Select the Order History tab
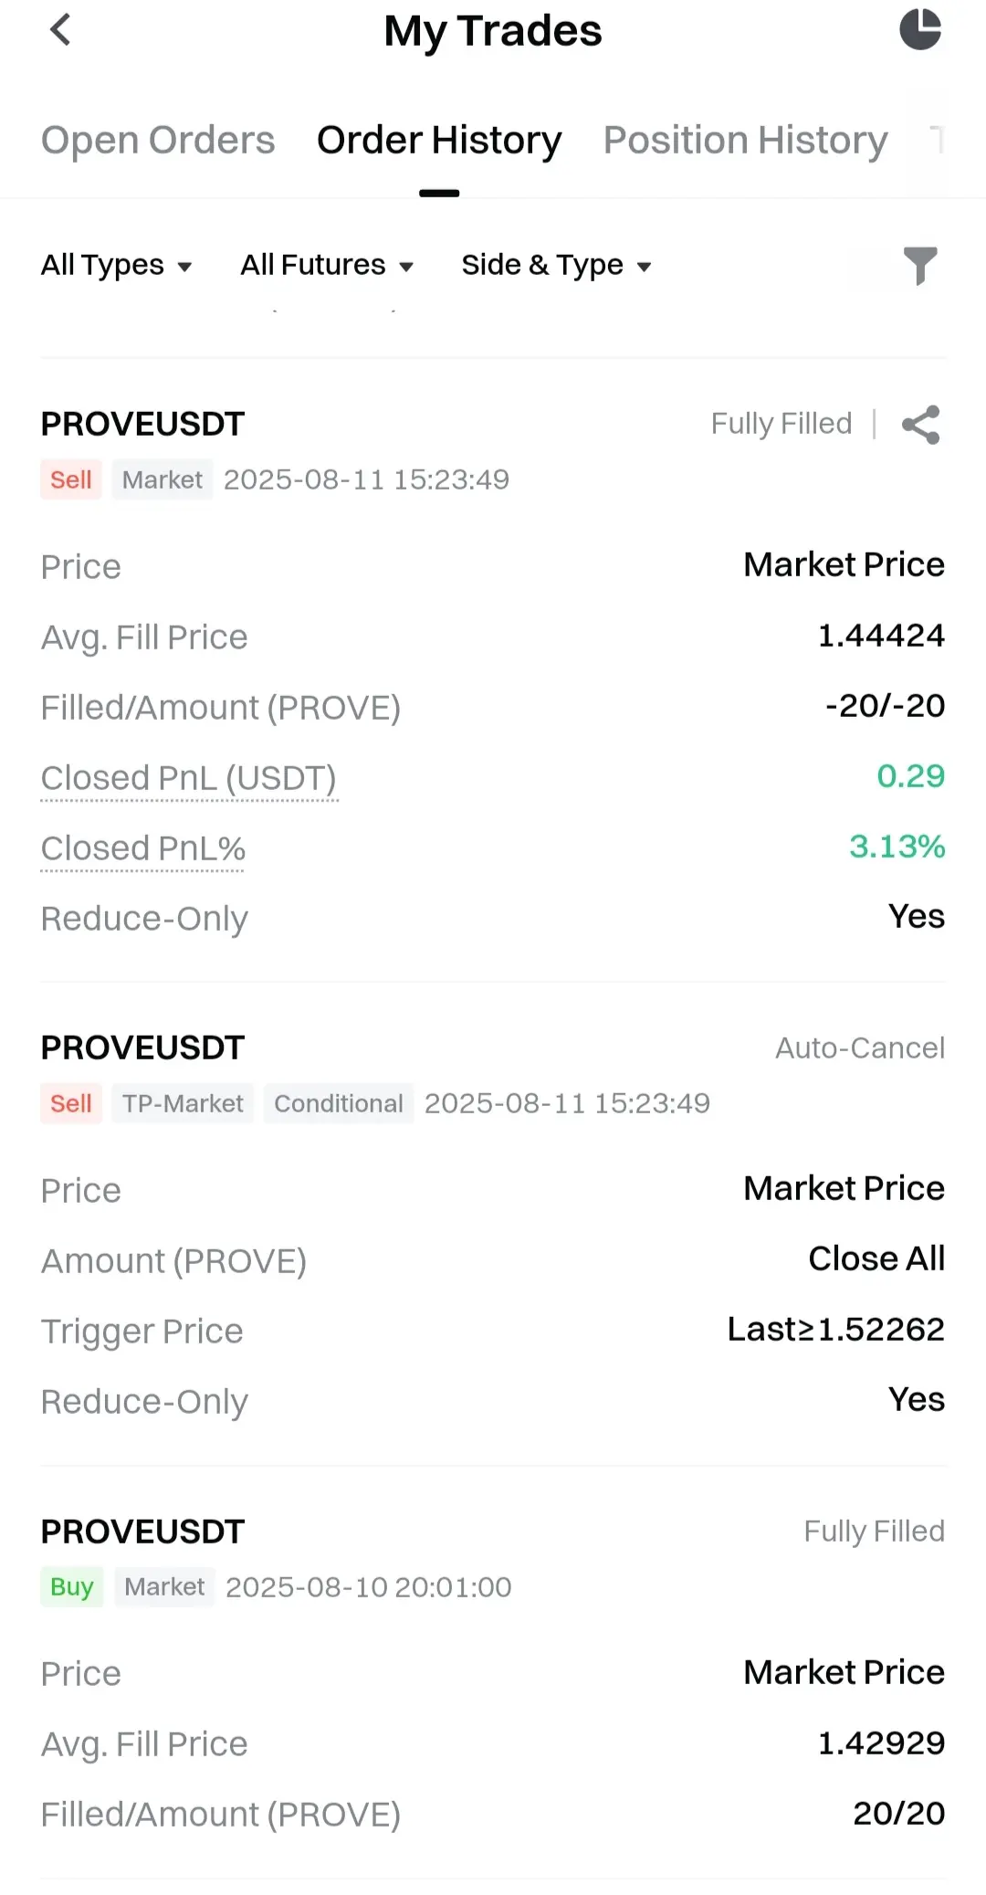The width and height of the screenshot is (986, 1895). click(x=439, y=140)
